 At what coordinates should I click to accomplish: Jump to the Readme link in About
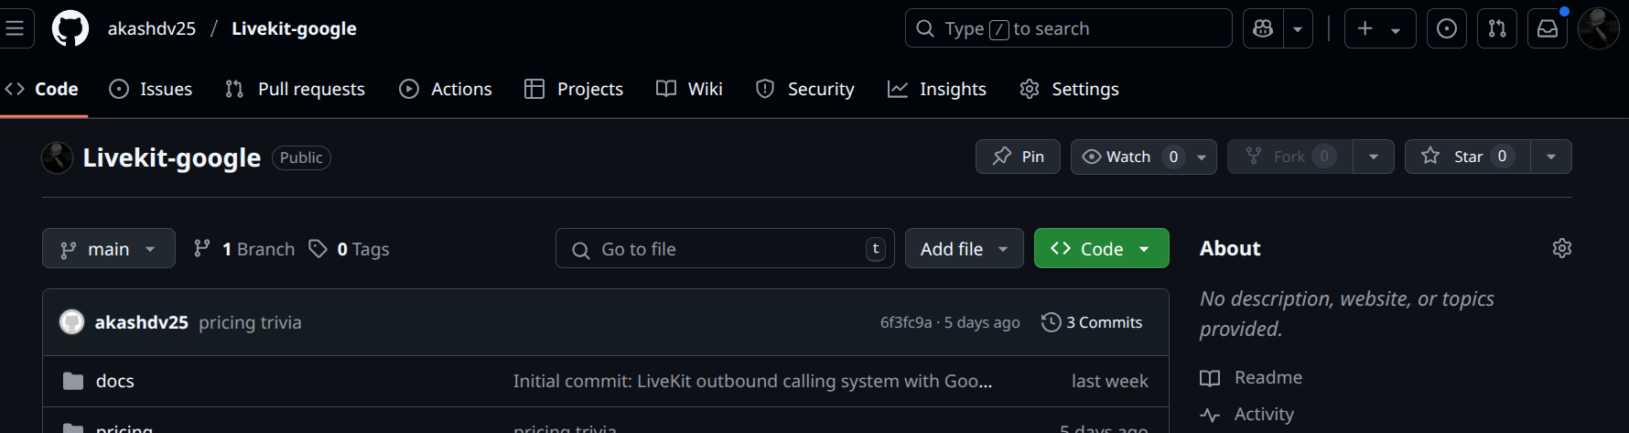[x=1251, y=377]
